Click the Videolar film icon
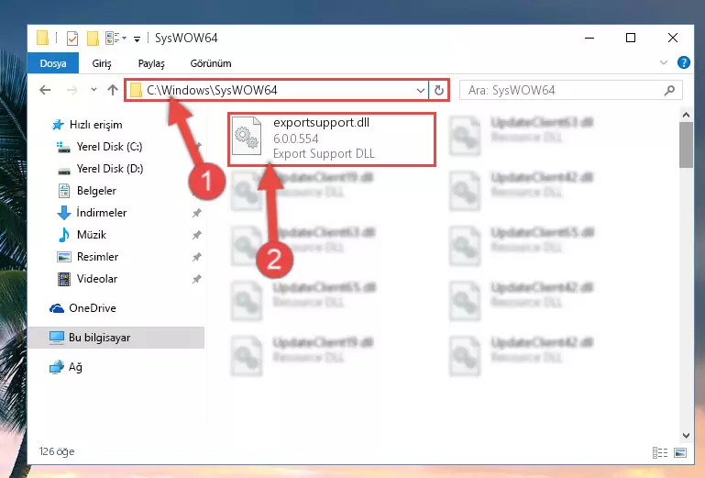This screenshot has height=478, width=705. coord(64,279)
